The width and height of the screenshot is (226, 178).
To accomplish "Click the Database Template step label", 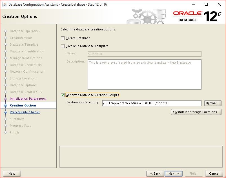I will click(24, 45).
